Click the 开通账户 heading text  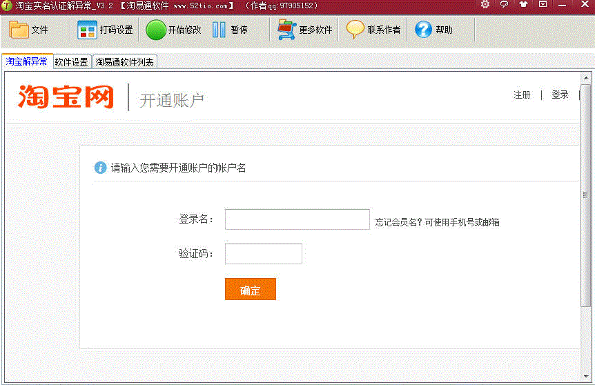[172, 101]
